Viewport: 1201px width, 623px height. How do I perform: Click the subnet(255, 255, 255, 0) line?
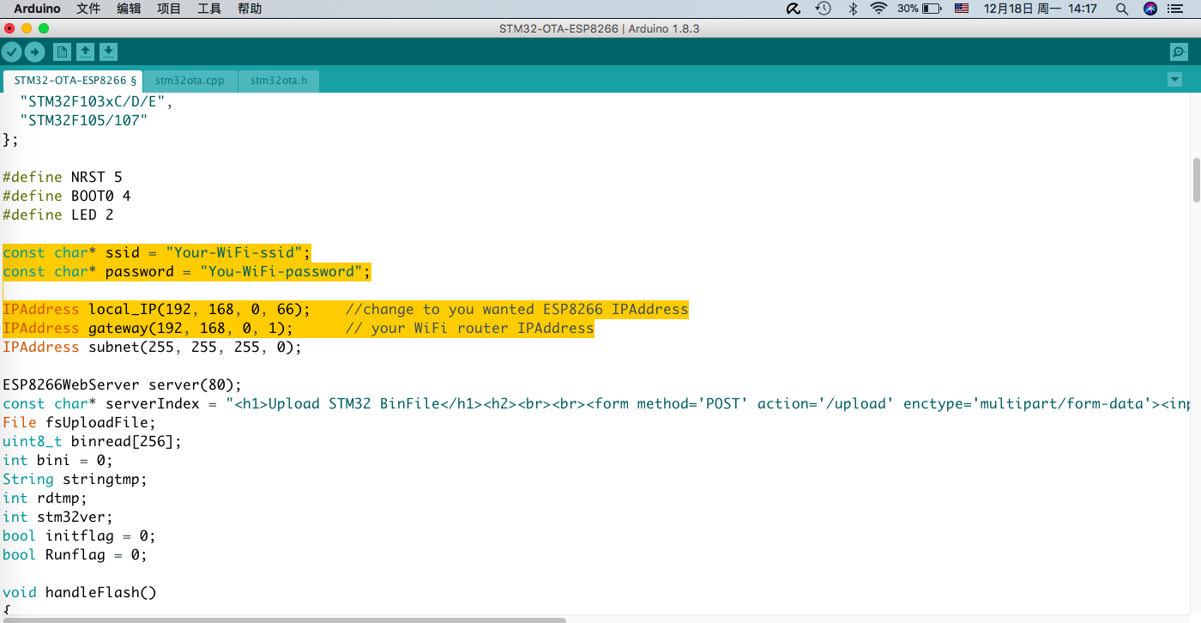tap(153, 347)
